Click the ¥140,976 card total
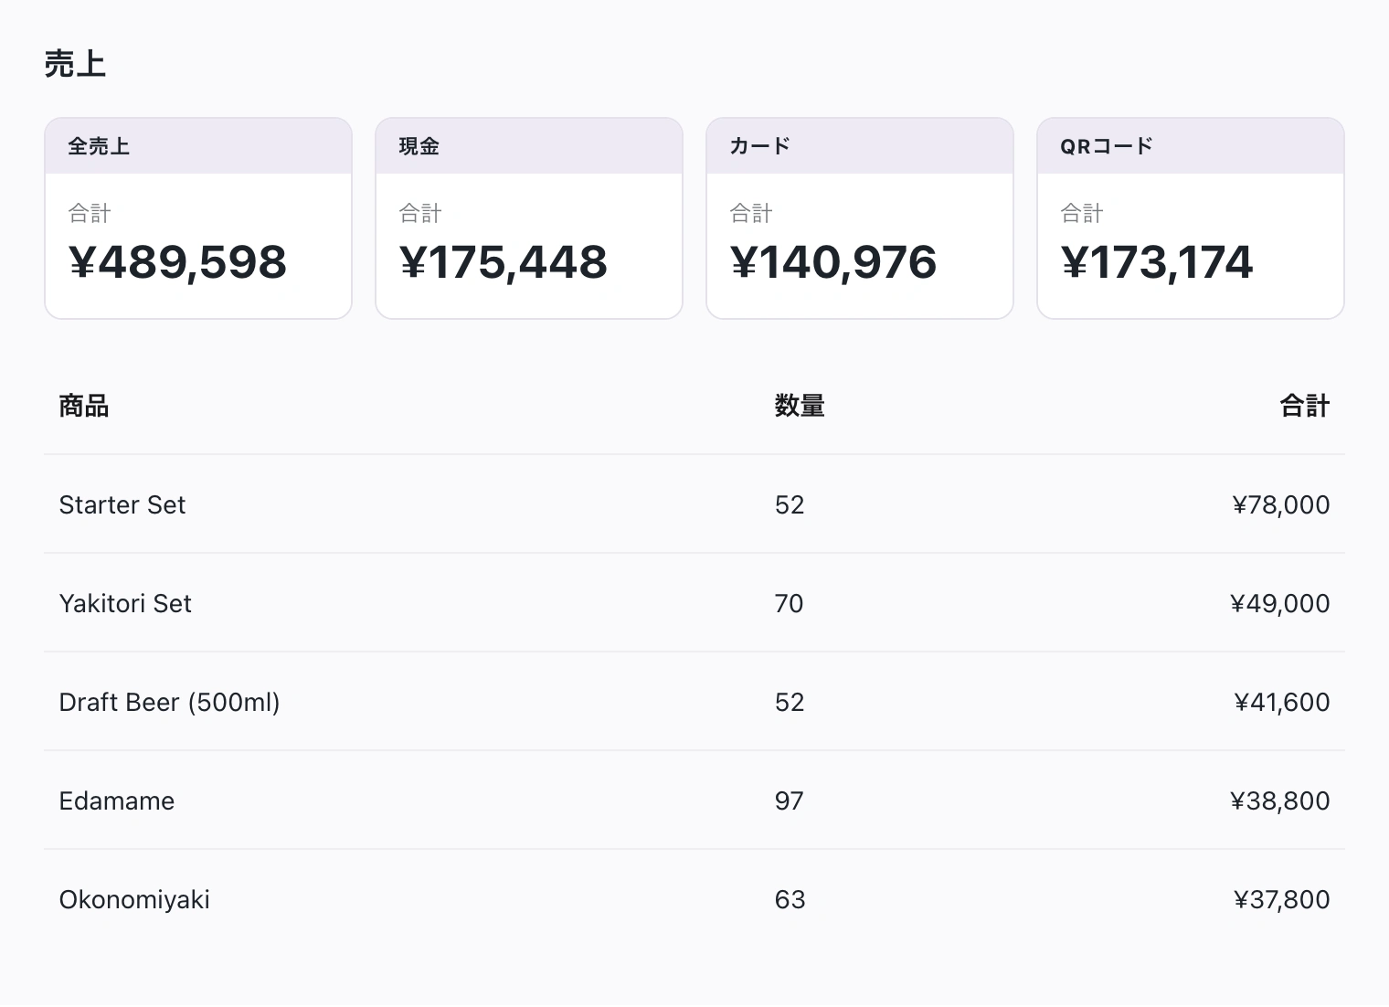 [x=833, y=262]
